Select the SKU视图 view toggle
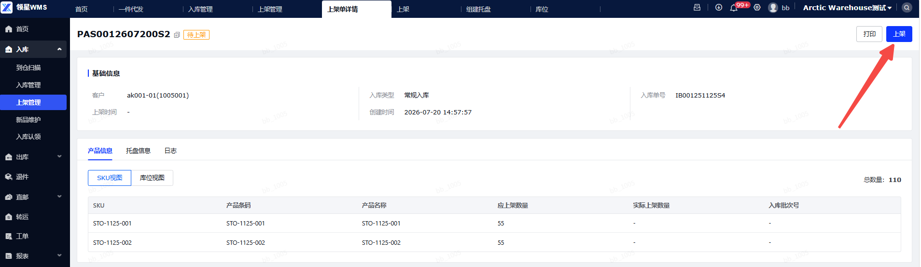Screen dimensions: 921x267 pyautogui.click(x=110, y=178)
